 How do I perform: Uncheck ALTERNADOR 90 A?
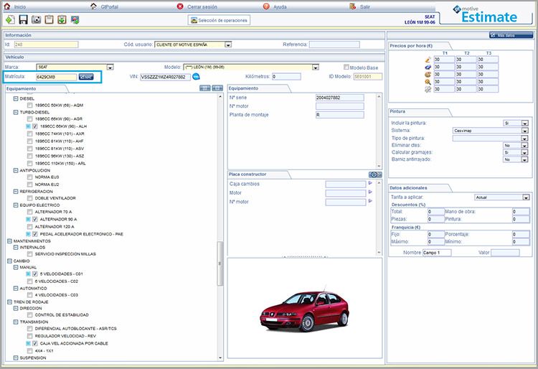pyautogui.click(x=34, y=219)
